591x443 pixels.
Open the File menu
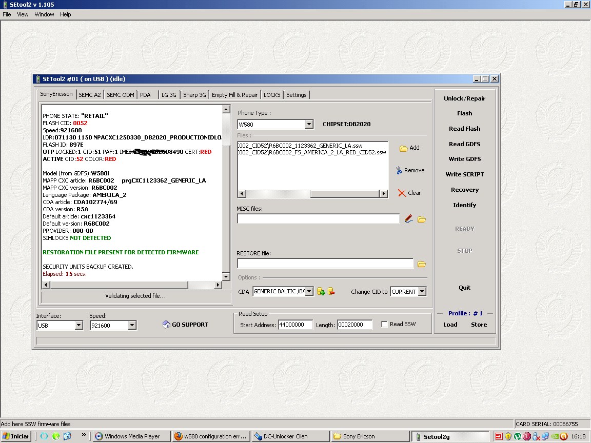pos(7,14)
